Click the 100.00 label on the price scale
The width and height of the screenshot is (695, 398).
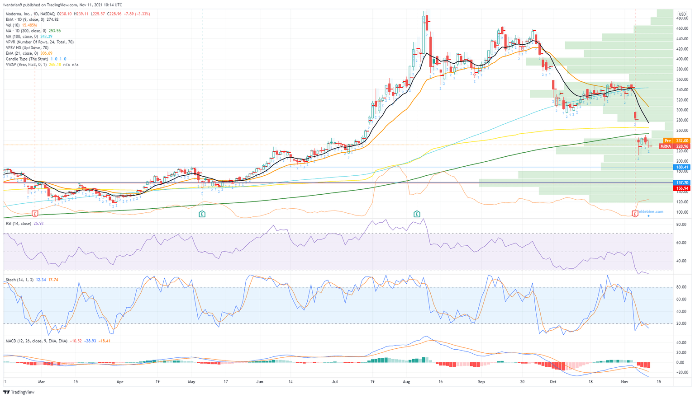click(682, 212)
